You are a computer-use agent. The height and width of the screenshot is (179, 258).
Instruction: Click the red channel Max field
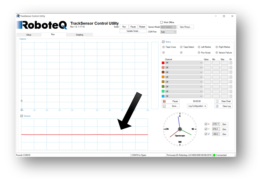pos(224,63)
